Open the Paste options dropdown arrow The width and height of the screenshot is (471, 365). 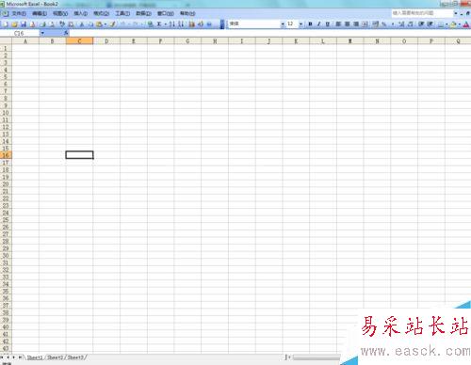pyautogui.click(x=106, y=24)
